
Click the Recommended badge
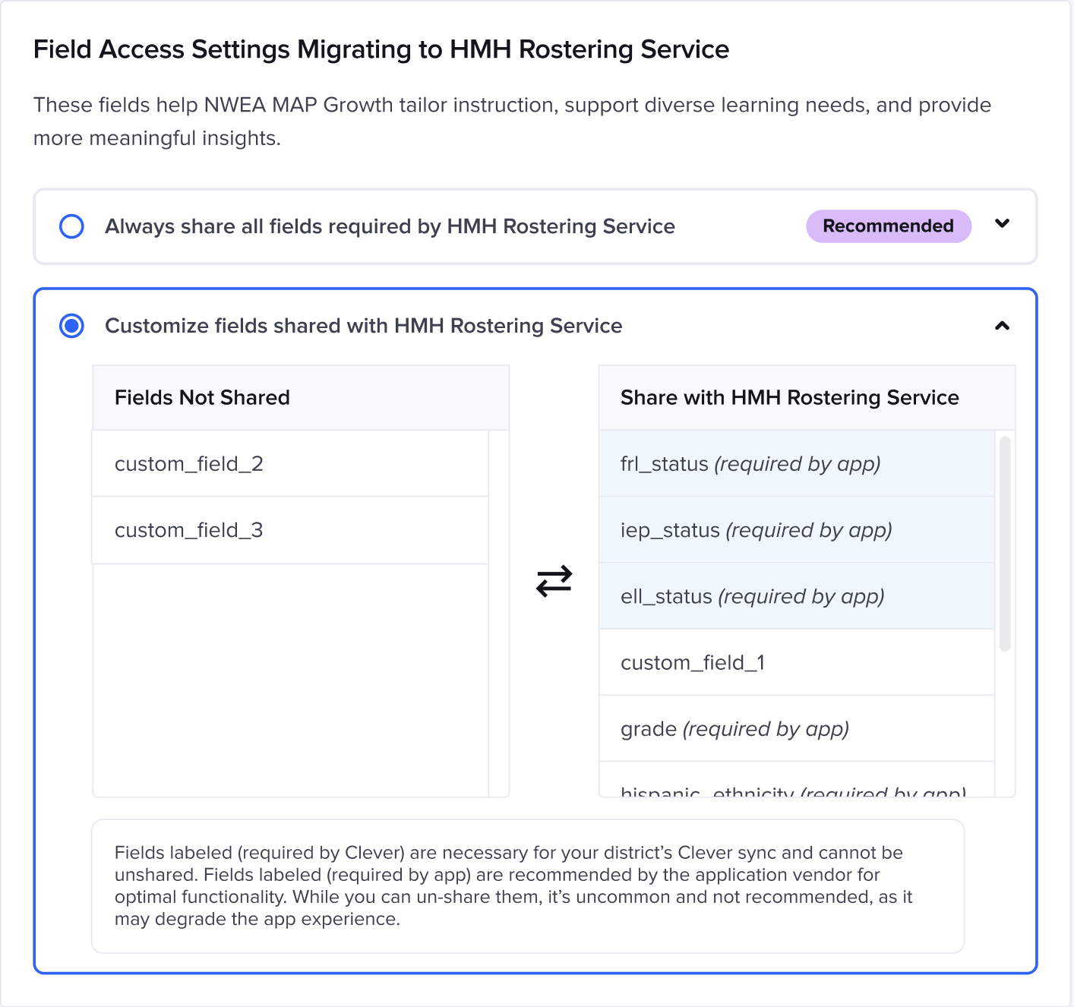[888, 226]
